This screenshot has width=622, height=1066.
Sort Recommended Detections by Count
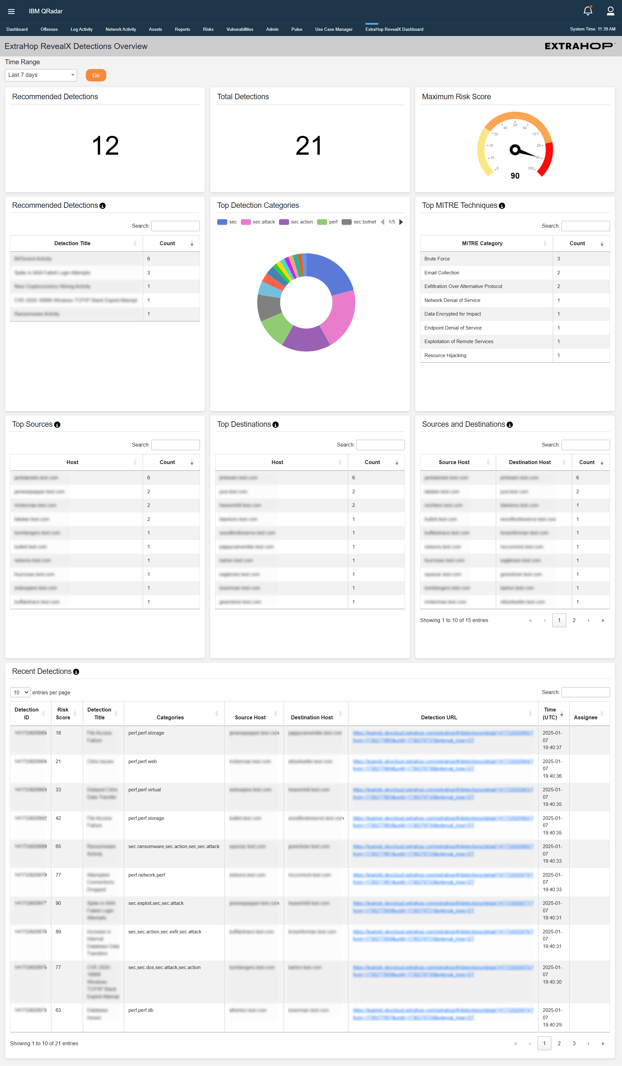click(171, 244)
